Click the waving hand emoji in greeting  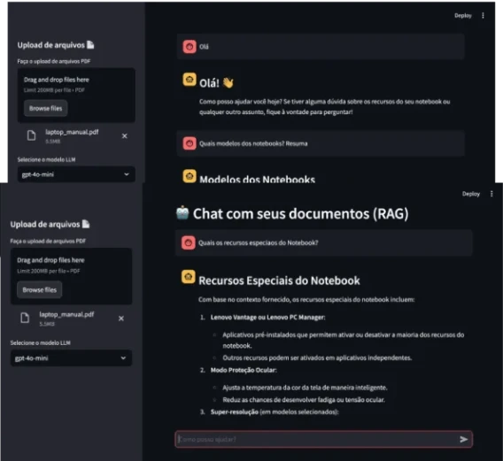point(228,83)
